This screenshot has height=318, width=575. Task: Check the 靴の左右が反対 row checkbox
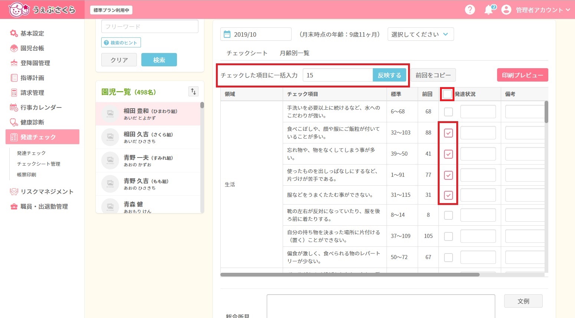(x=448, y=215)
